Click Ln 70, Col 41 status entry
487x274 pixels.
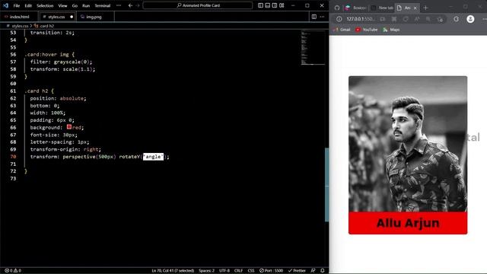click(x=173, y=271)
